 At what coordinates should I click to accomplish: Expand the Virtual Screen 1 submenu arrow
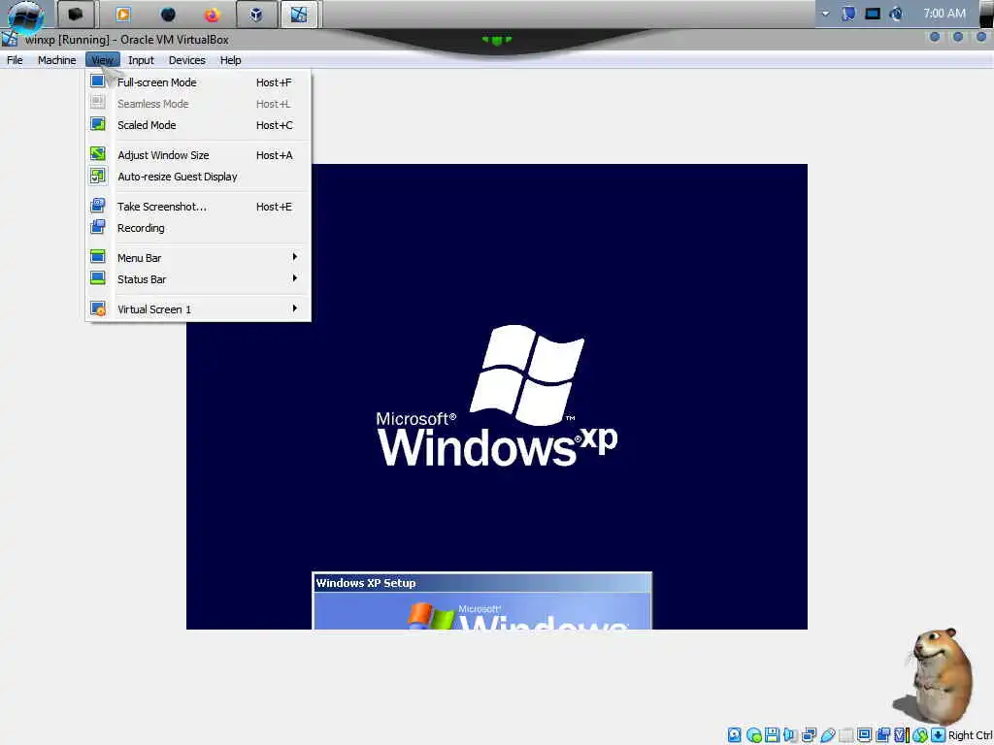[x=295, y=308]
